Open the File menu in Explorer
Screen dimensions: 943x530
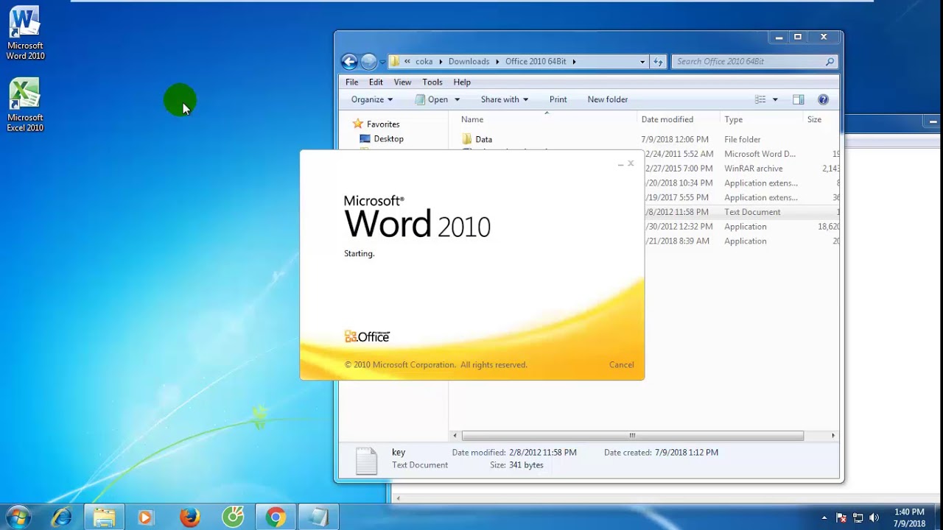(352, 82)
